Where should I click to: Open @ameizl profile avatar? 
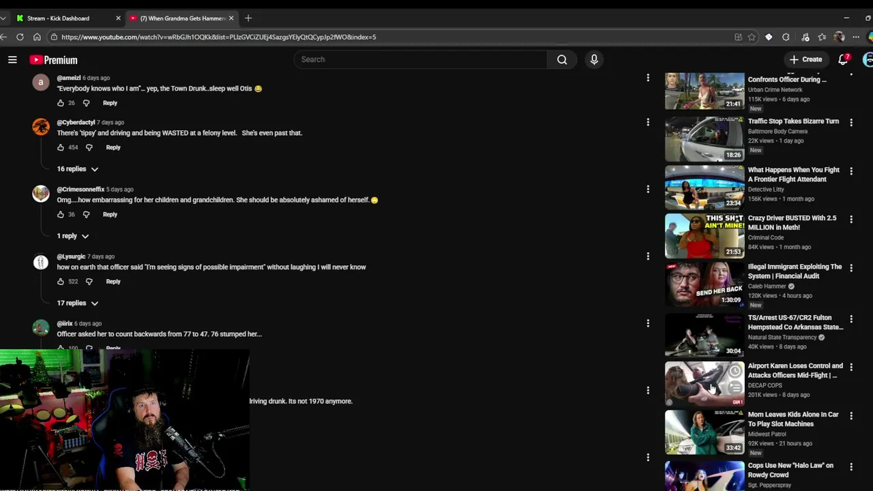(x=41, y=83)
